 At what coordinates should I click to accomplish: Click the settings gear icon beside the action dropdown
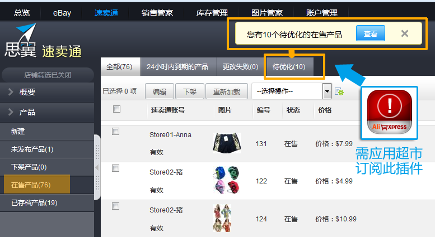tap(339, 91)
